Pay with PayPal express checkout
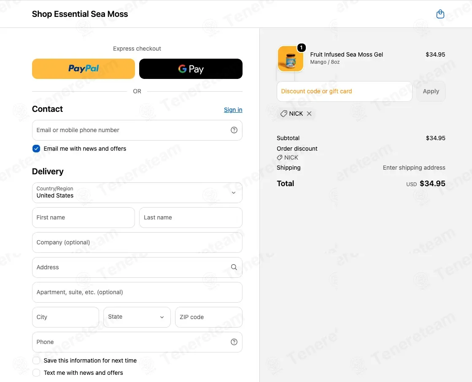 click(x=84, y=69)
